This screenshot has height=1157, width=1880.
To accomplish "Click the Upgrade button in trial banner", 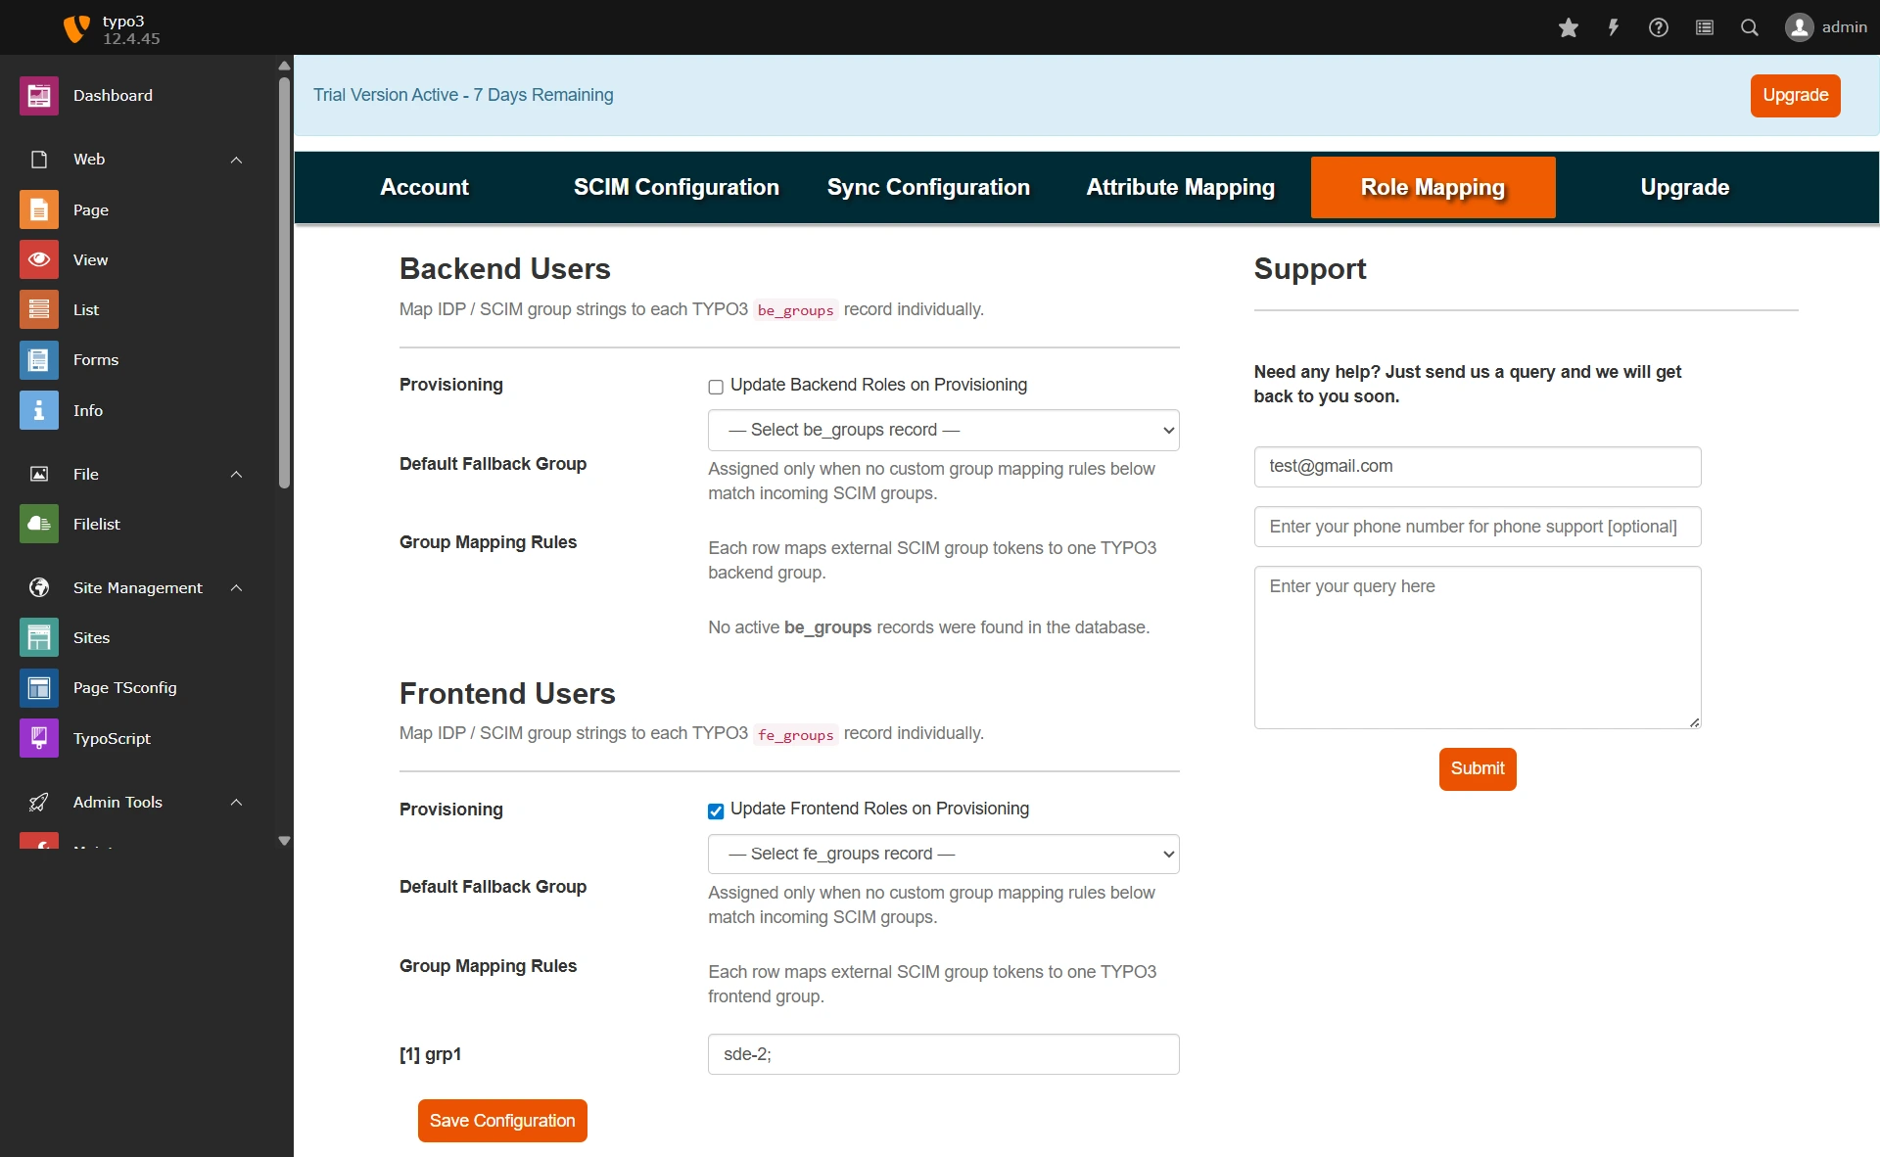I will pyautogui.click(x=1795, y=95).
